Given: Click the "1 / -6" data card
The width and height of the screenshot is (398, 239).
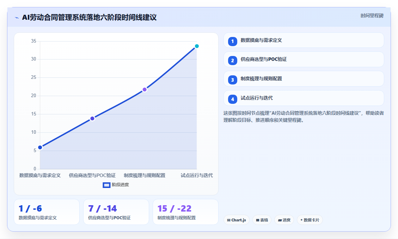Looking at the screenshot, I should pyautogui.click(x=47, y=212).
